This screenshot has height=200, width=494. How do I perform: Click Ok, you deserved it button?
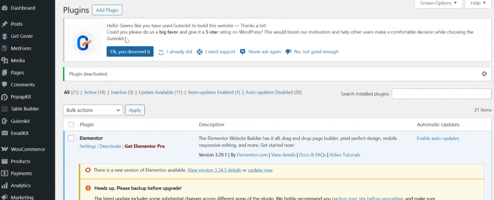130,52
